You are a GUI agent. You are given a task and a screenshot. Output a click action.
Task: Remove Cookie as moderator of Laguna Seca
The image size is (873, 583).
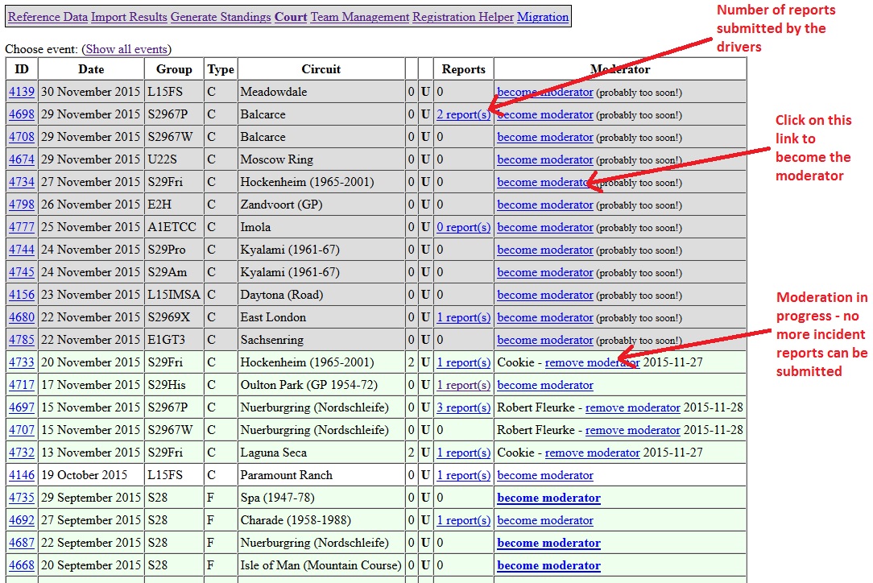pos(592,453)
